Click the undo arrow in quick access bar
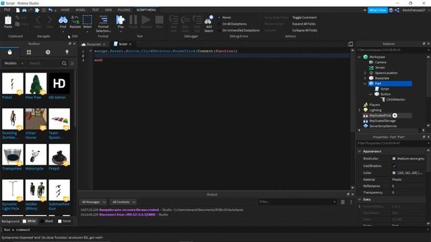Screen dimensions: 431x242 pyautogui.click(x=50, y=10)
